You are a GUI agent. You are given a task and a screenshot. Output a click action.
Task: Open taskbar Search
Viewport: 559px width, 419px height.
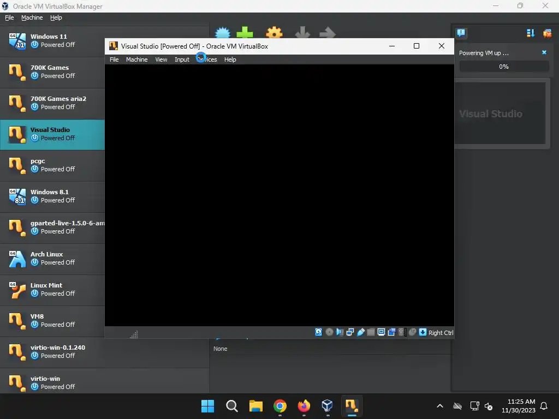click(x=231, y=406)
